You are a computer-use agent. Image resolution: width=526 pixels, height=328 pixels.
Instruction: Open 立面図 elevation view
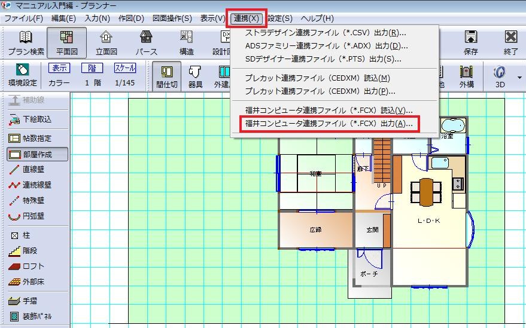click(107, 43)
